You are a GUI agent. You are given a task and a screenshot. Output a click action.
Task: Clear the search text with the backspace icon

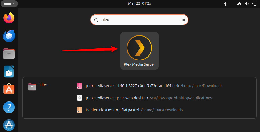[x=183, y=20]
